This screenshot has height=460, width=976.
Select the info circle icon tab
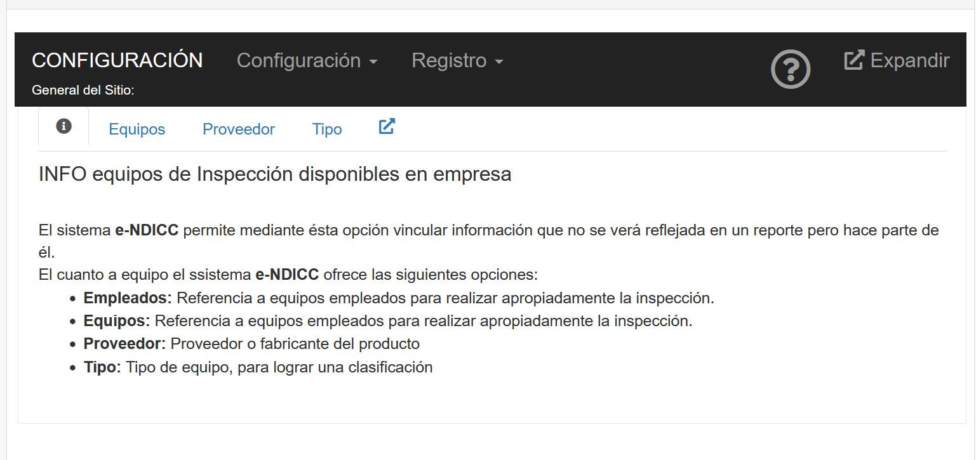64,126
